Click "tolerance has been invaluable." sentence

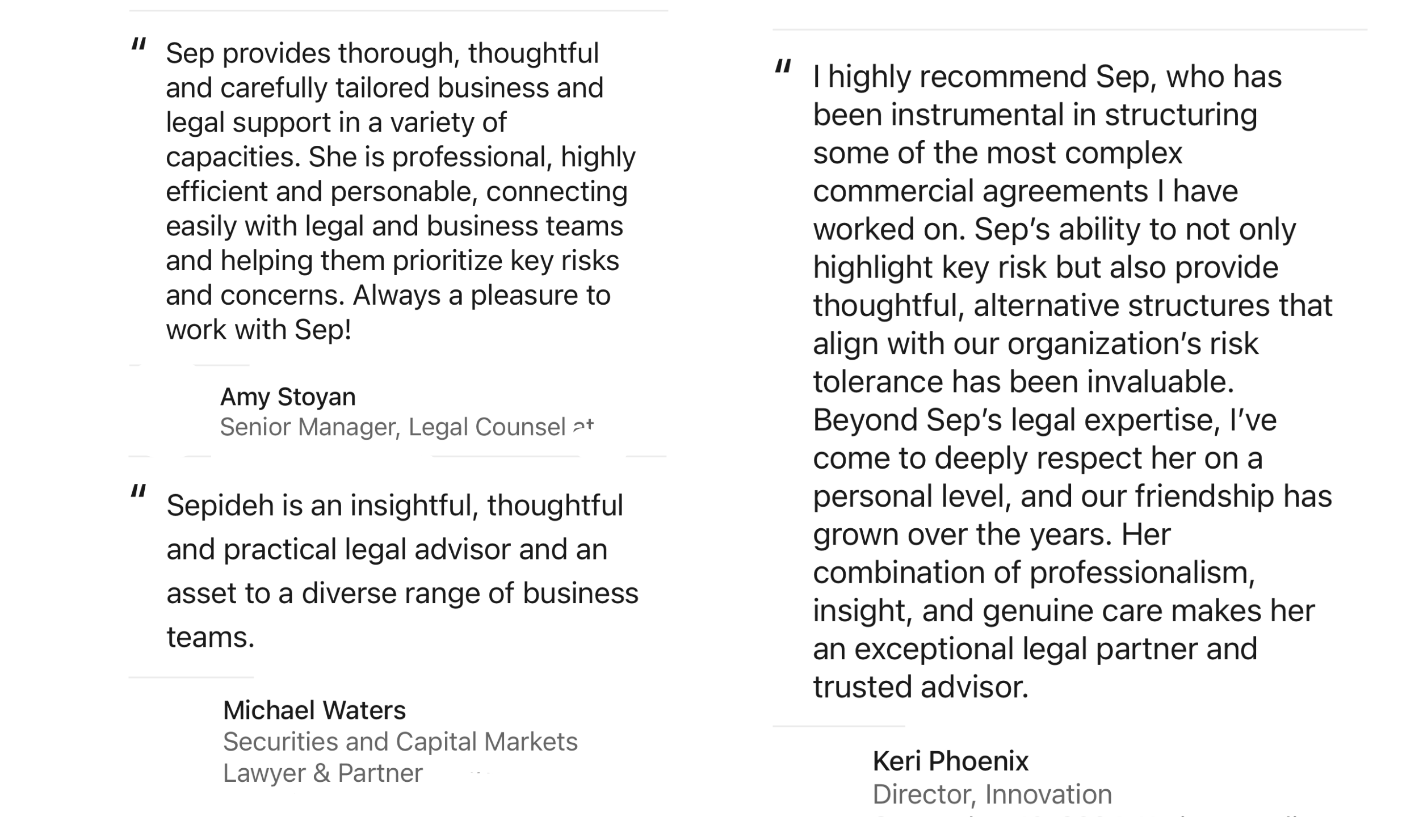click(x=1024, y=382)
